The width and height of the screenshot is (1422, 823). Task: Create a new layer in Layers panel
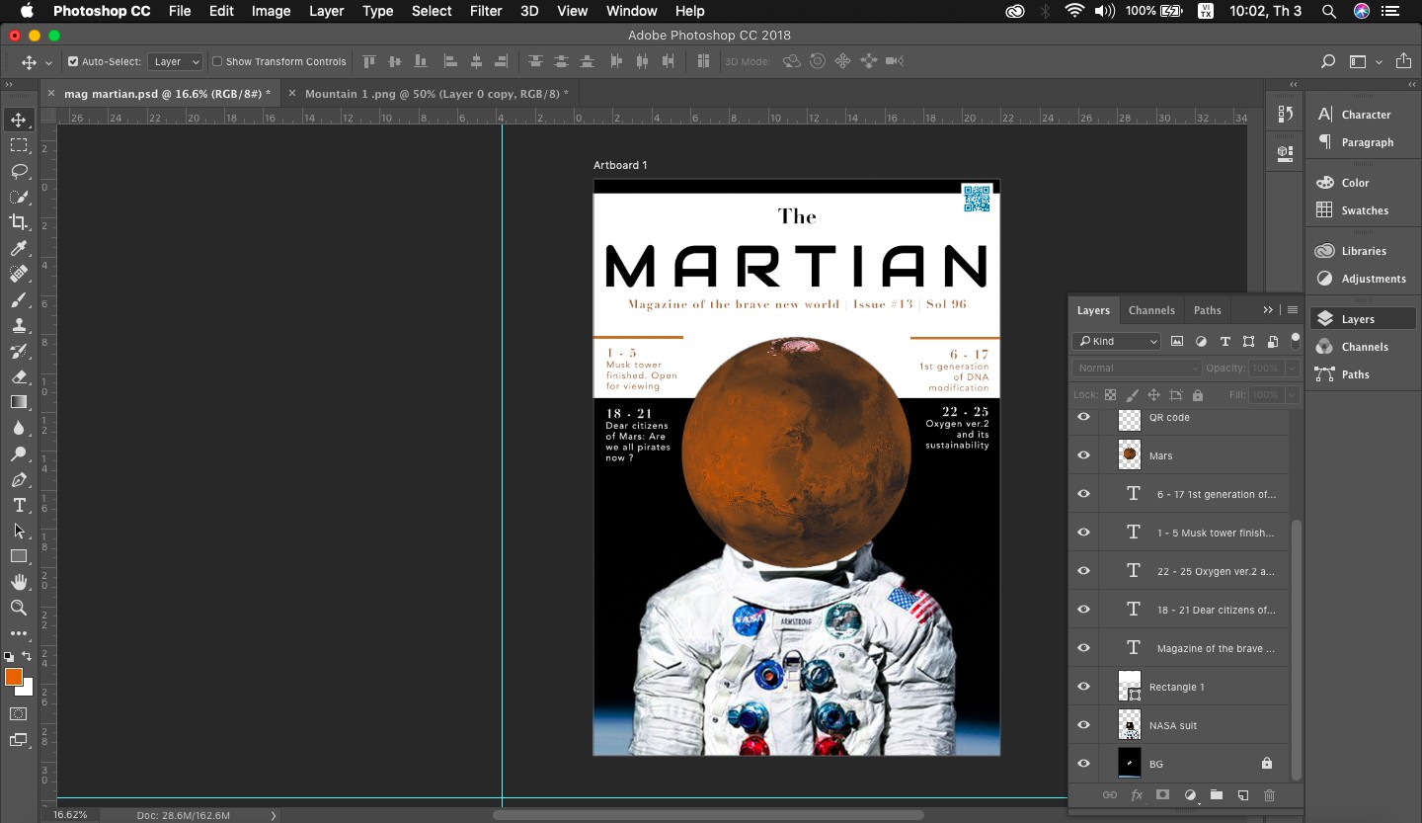[x=1243, y=795]
